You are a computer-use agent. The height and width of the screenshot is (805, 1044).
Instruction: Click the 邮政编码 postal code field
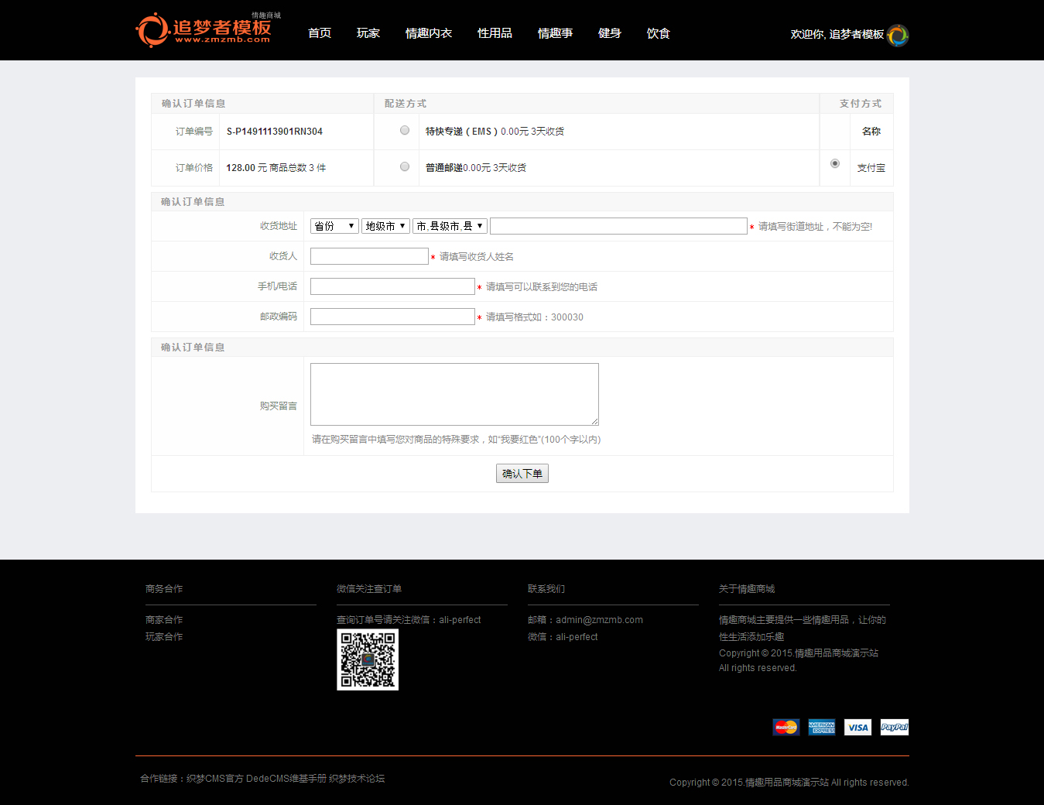(392, 317)
